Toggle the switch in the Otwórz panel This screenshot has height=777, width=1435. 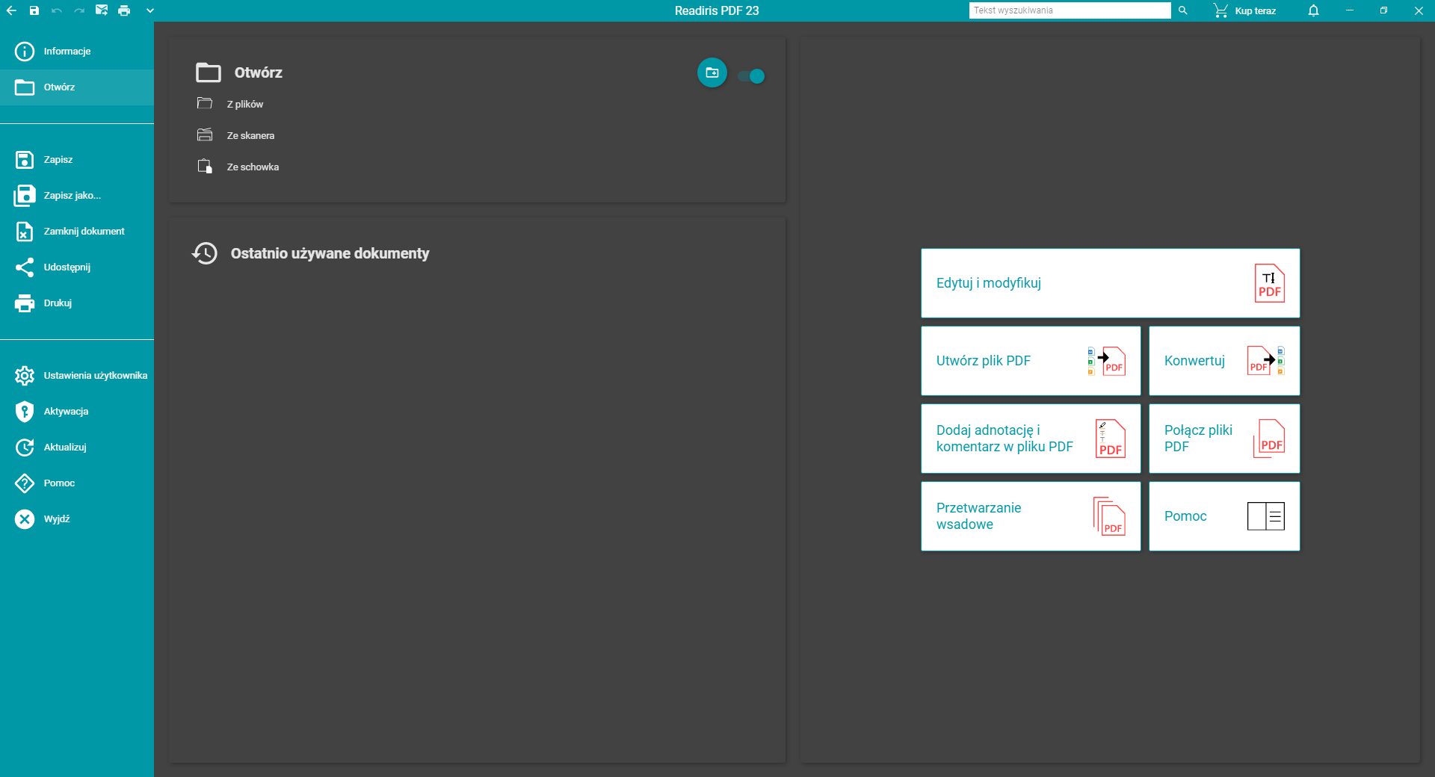pos(751,75)
